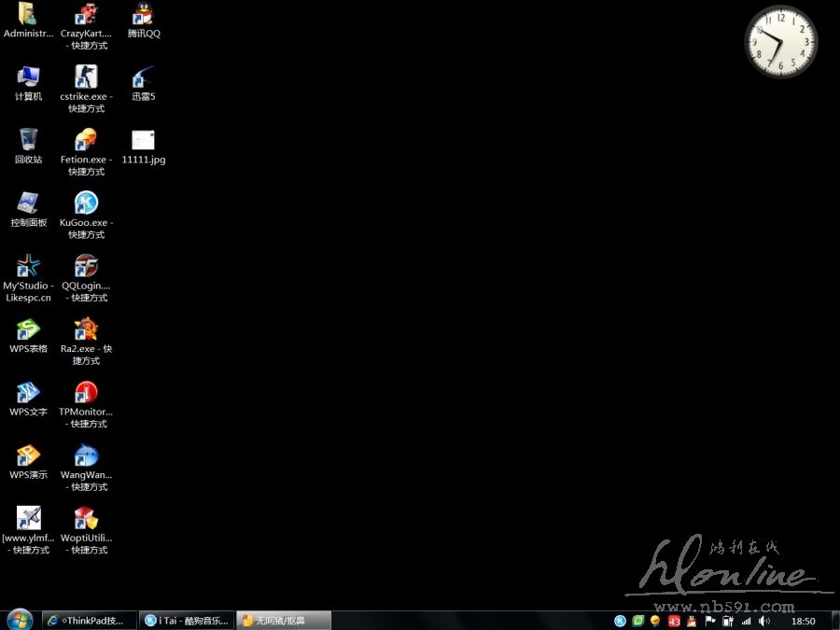Switch to the i Tai KuGou music taskbar window

186,621
